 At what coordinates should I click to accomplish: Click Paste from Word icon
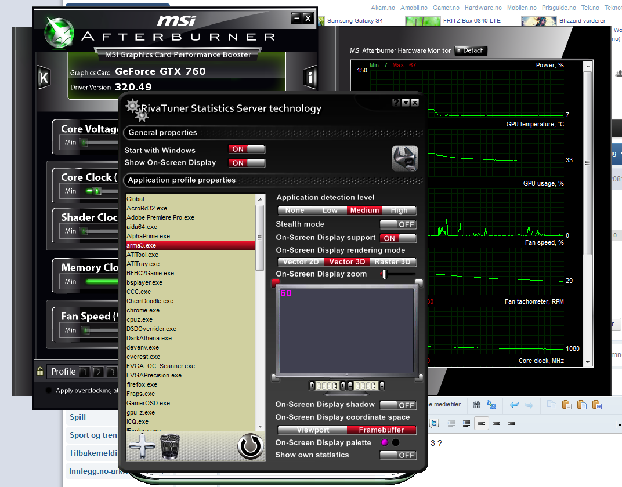point(597,405)
